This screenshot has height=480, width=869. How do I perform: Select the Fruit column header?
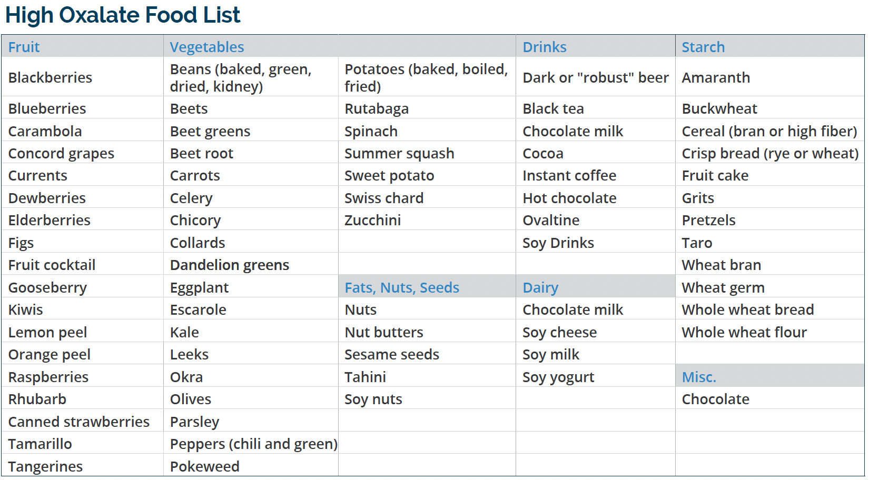[24, 47]
